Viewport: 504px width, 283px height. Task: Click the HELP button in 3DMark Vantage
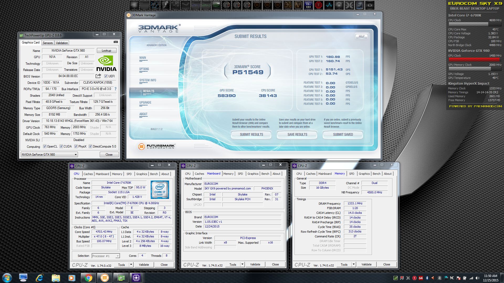[361, 36]
